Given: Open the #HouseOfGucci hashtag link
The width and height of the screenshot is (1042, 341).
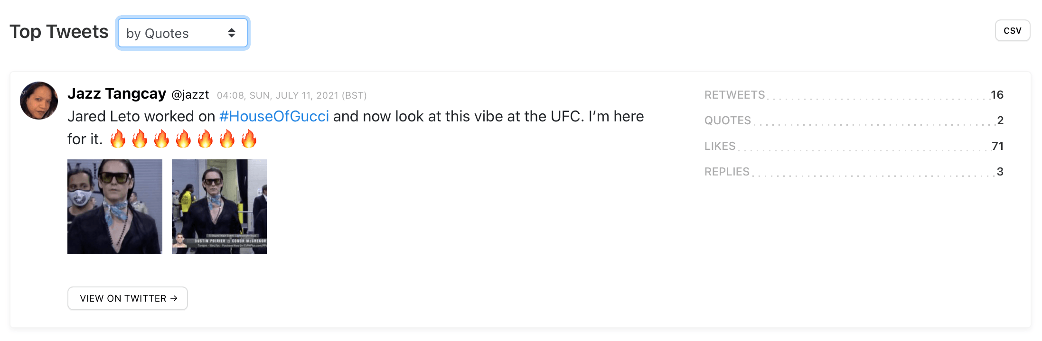Looking at the screenshot, I should click(274, 117).
